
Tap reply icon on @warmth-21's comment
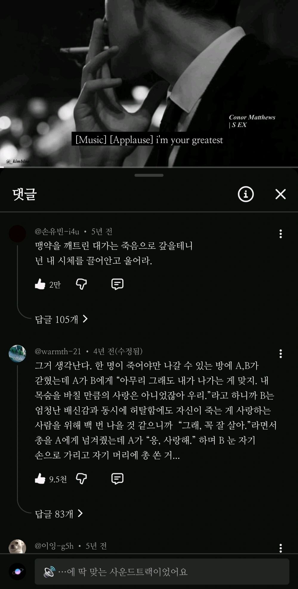[x=117, y=478]
